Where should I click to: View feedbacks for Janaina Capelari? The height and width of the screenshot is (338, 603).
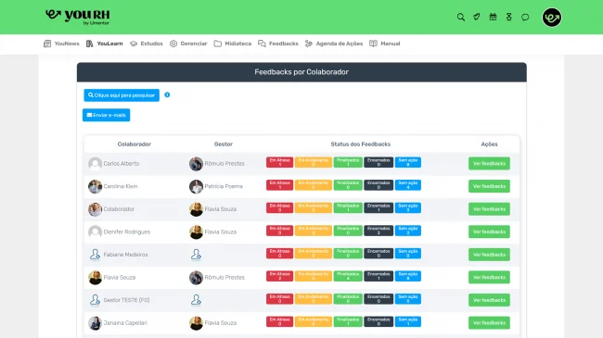pyautogui.click(x=489, y=322)
